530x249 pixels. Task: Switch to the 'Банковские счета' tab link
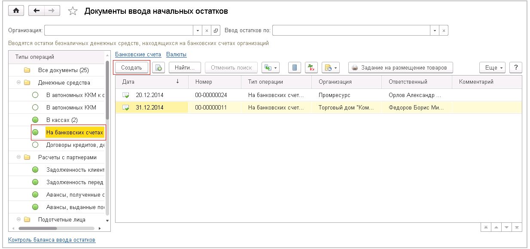click(x=138, y=55)
